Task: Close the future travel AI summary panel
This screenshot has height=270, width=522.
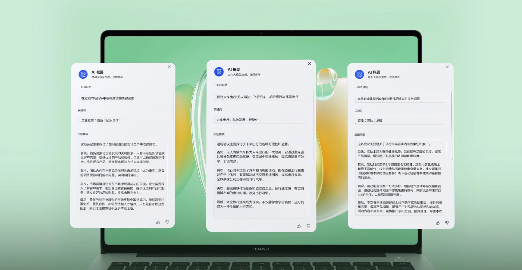Action: click(309, 64)
